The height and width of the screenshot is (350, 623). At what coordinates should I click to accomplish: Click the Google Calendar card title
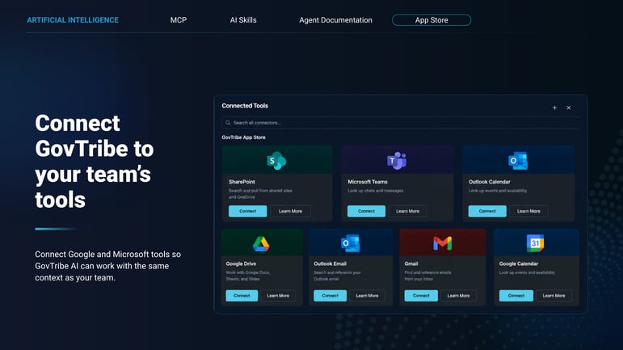pyautogui.click(x=519, y=264)
